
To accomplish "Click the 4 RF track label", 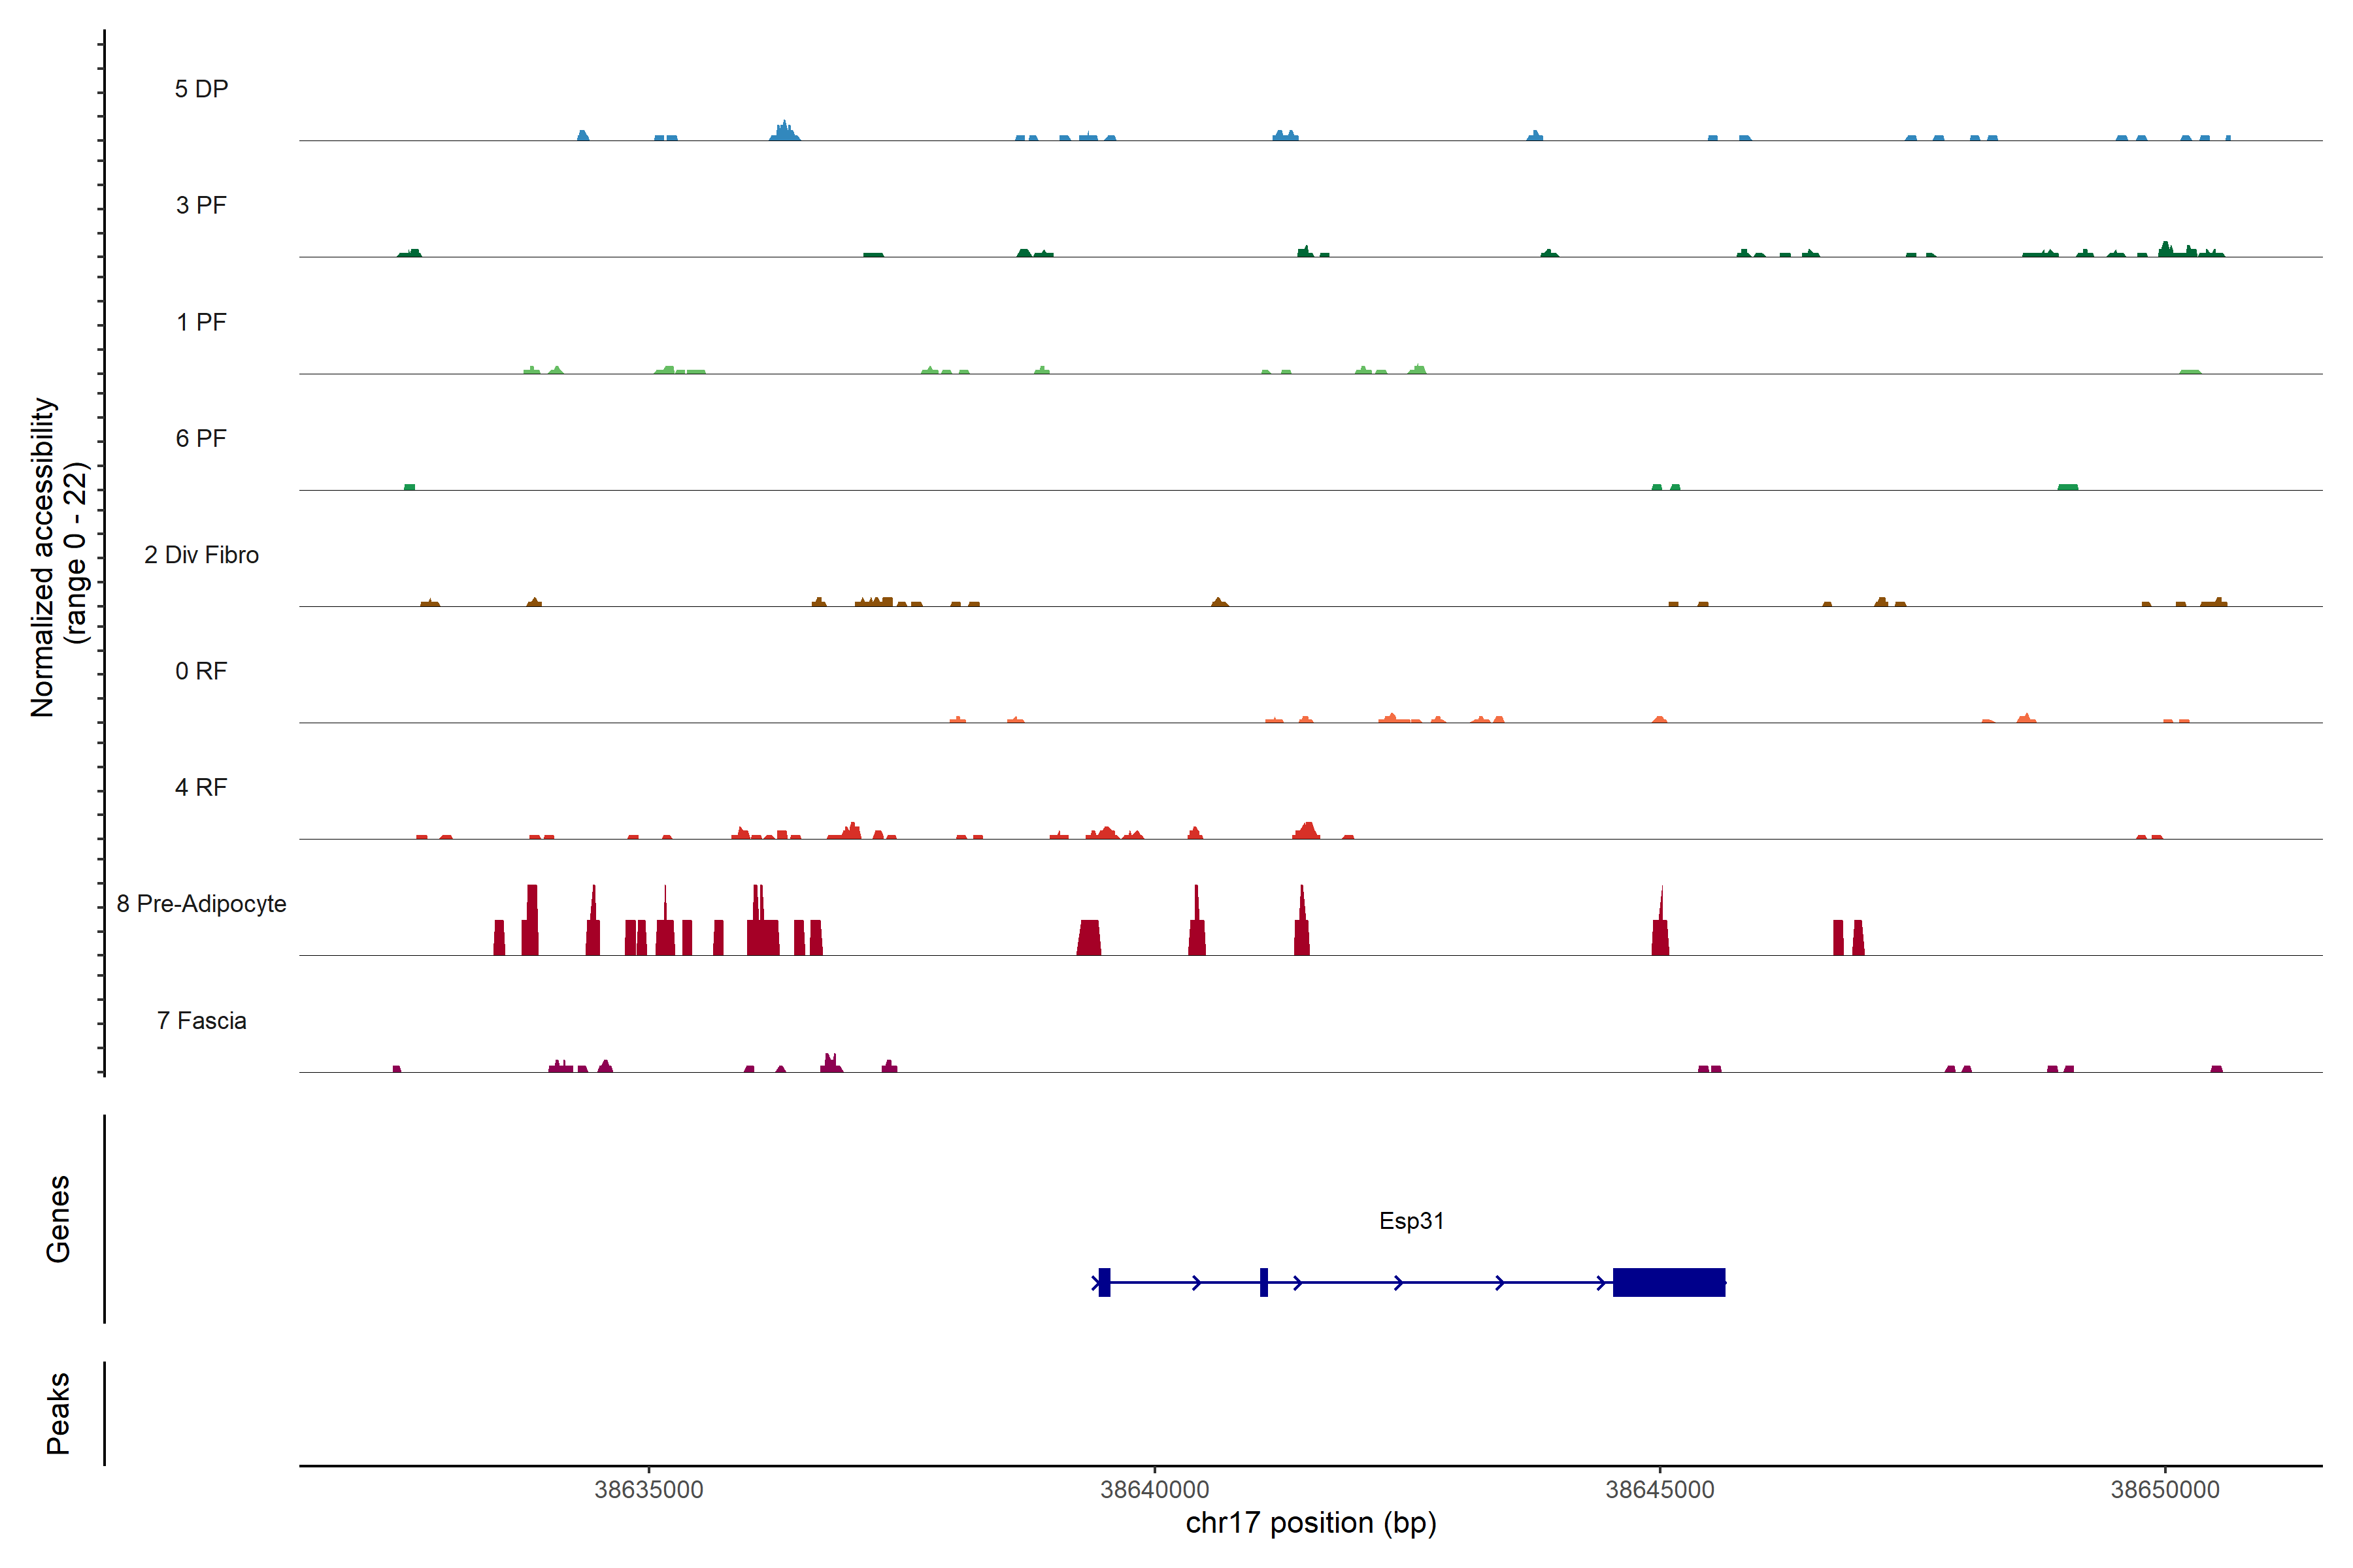I will [201, 787].
